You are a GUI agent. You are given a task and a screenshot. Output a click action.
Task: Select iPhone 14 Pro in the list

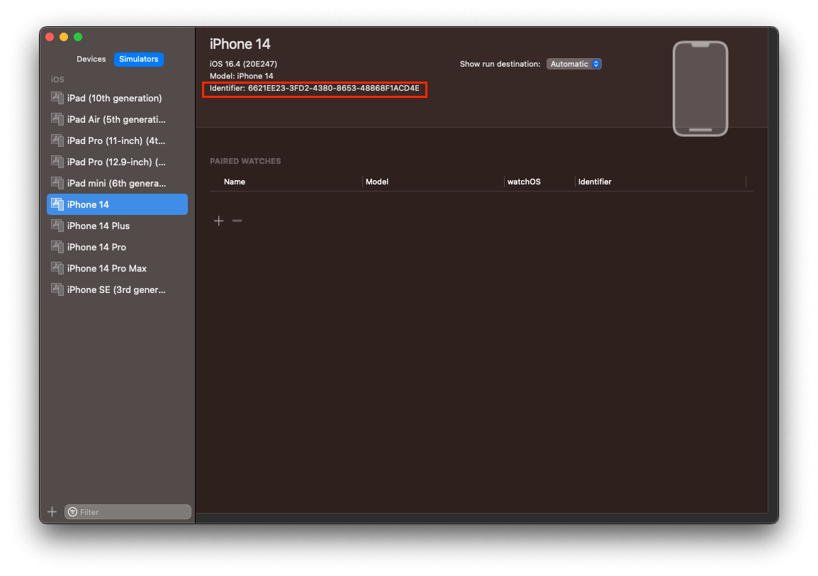96,247
